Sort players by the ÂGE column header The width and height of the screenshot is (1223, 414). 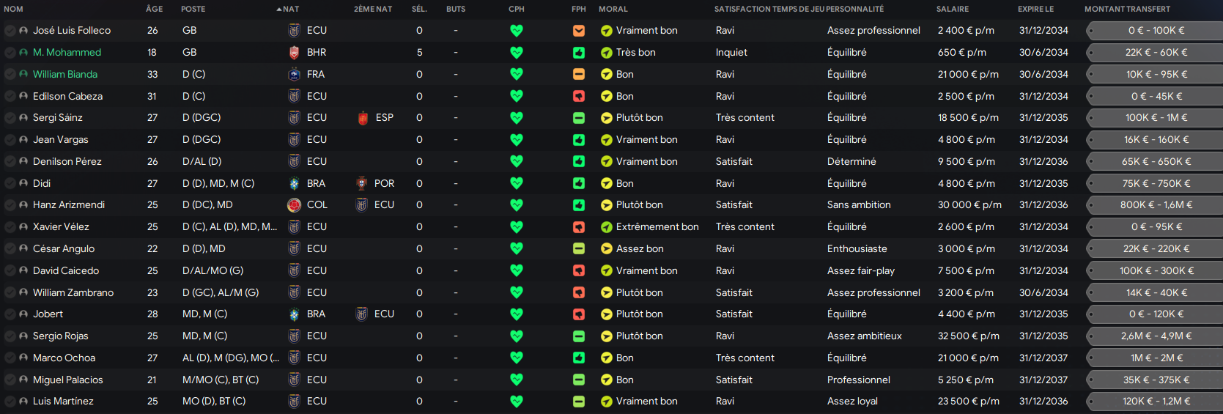tap(154, 9)
